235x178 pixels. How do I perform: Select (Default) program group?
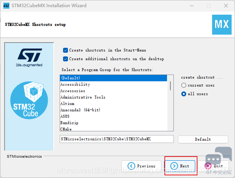pos(113,78)
